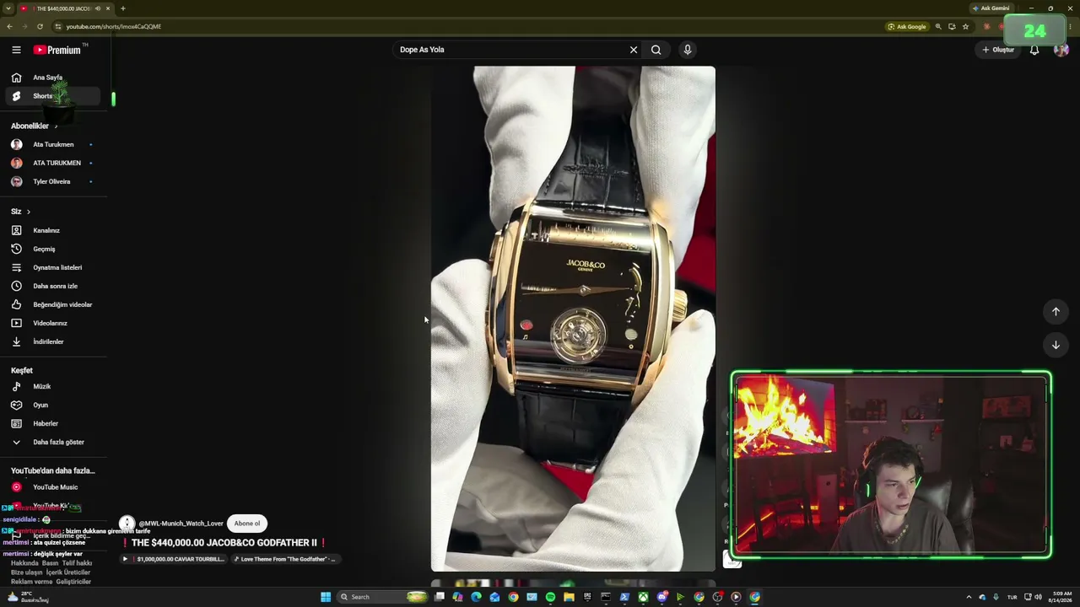Open the Hakkında footer link
The height and width of the screenshot is (607, 1080).
coord(24,563)
